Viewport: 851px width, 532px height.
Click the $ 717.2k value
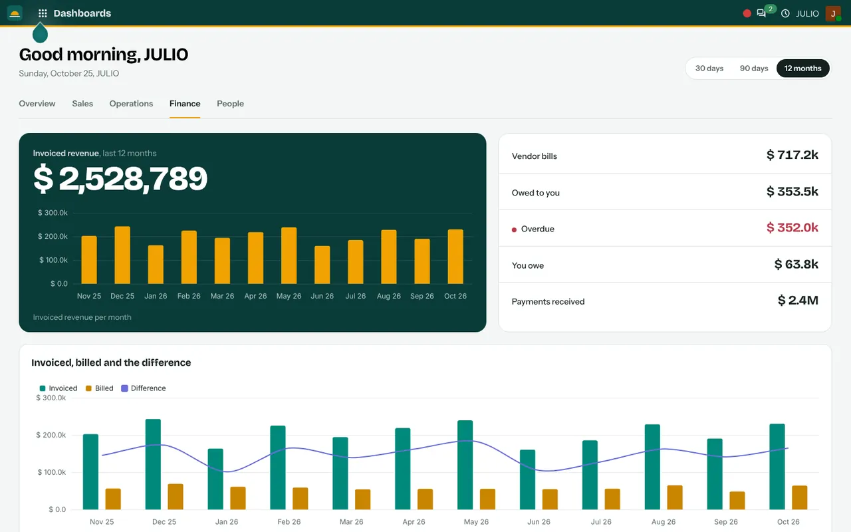tap(792, 155)
